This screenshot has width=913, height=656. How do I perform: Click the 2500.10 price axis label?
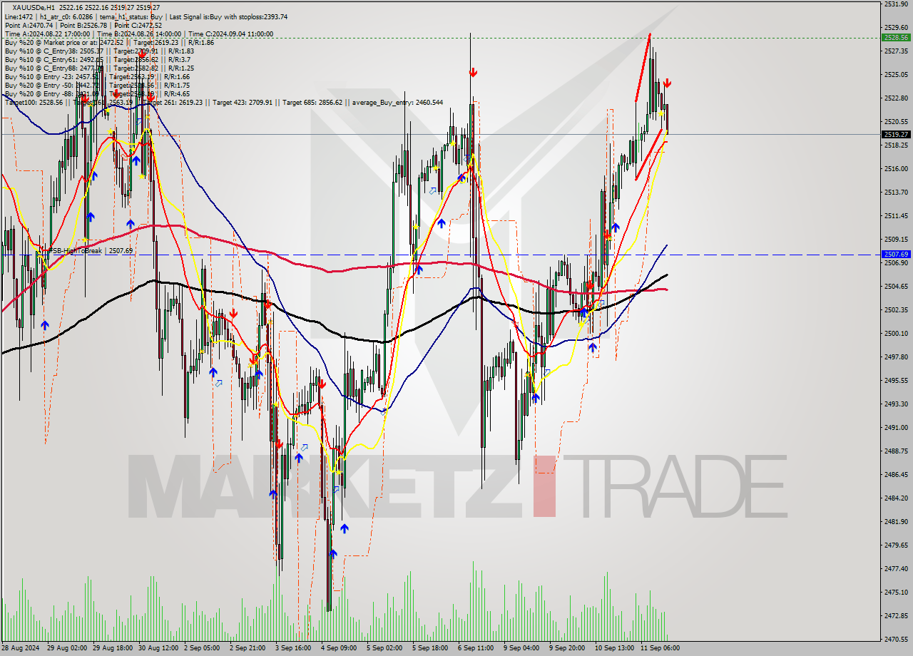click(896, 333)
